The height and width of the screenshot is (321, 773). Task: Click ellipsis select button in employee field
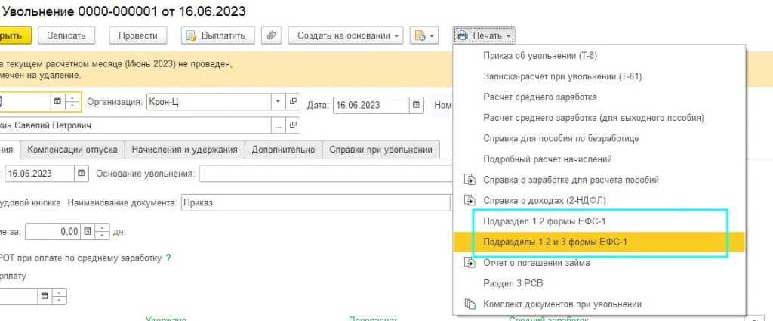pyautogui.click(x=278, y=125)
